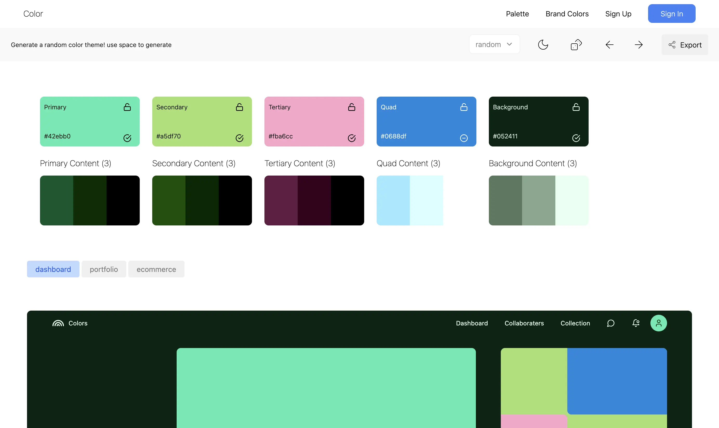Image resolution: width=719 pixels, height=428 pixels.
Task: Click Dashboard link in preview navbar
Action: (472, 323)
